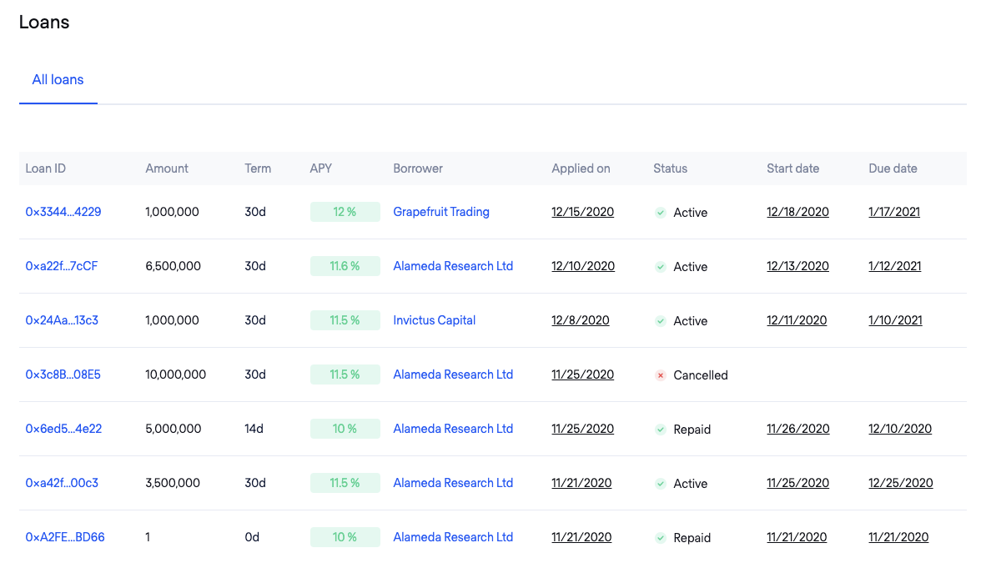
Task: Click active check icon in 0xa22f...7cCF row
Action: (660, 267)
